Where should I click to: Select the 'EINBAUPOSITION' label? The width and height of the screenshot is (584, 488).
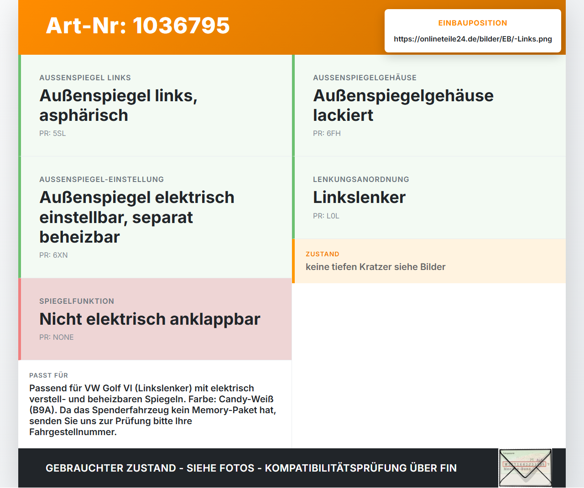pyautogui.click(x=473, y=23)
